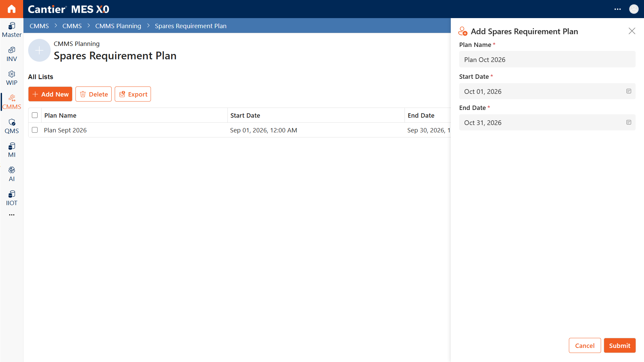Open the MI module in sidebar
The height and width of the screenshot is (362, 644).
[12, 150]
